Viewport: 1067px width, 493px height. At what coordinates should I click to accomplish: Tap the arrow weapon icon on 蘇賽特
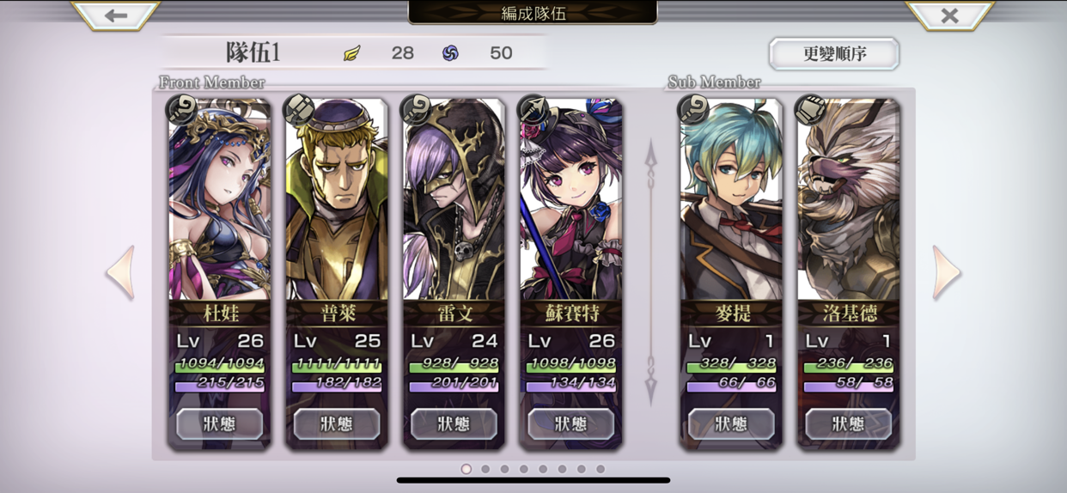pyautogui.click(x=533, y=110)
